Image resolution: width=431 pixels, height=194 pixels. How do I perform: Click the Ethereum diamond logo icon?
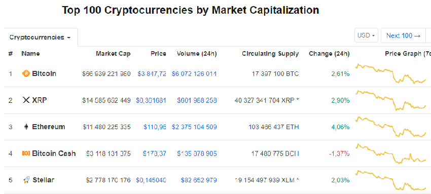26,127
